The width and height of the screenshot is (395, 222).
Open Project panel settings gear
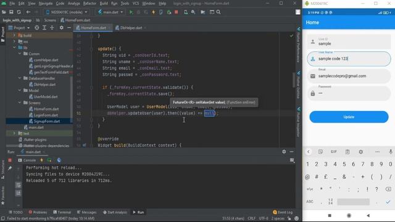[x=62, y=28]
